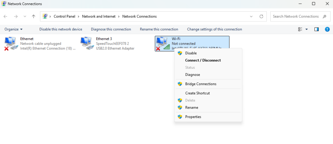
Task: Choose Diagnose from the context menu
Action: [x=208, y=75]
